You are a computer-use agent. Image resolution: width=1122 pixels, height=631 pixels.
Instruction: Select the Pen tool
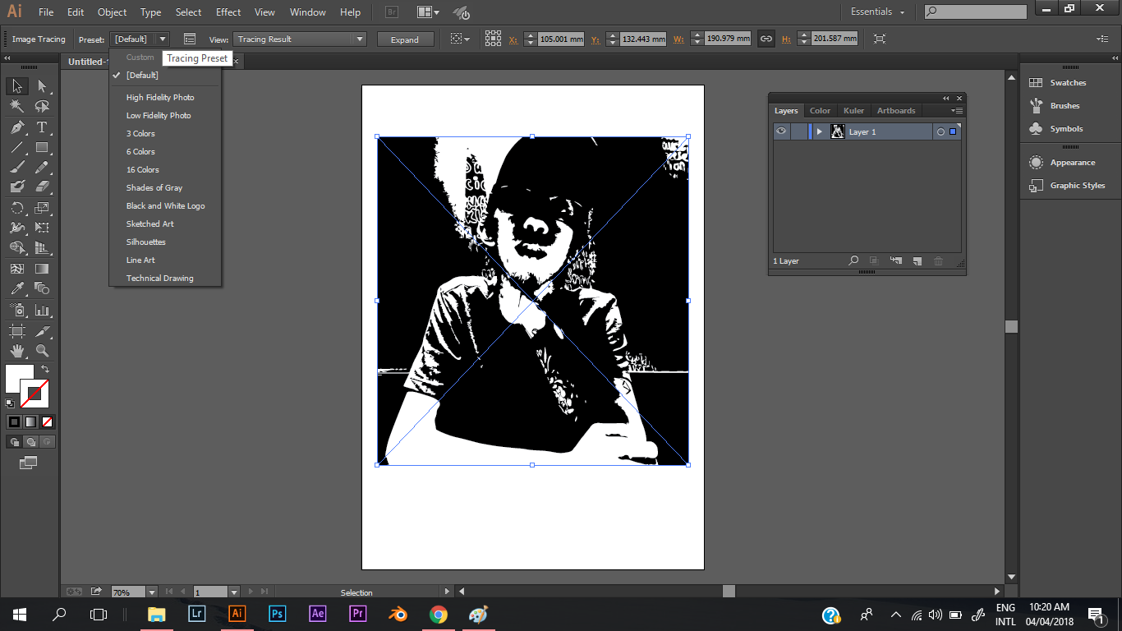[x=17, y=127]
